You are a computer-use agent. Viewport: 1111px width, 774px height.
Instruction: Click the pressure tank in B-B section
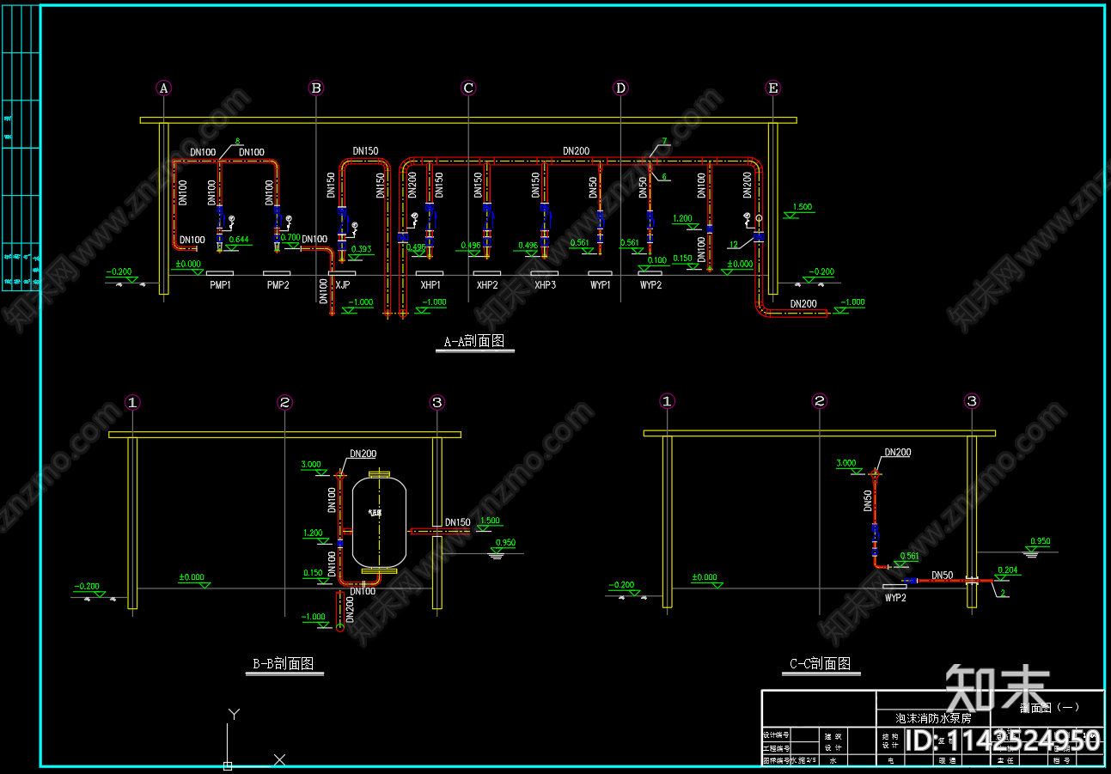tap(379, 521)
